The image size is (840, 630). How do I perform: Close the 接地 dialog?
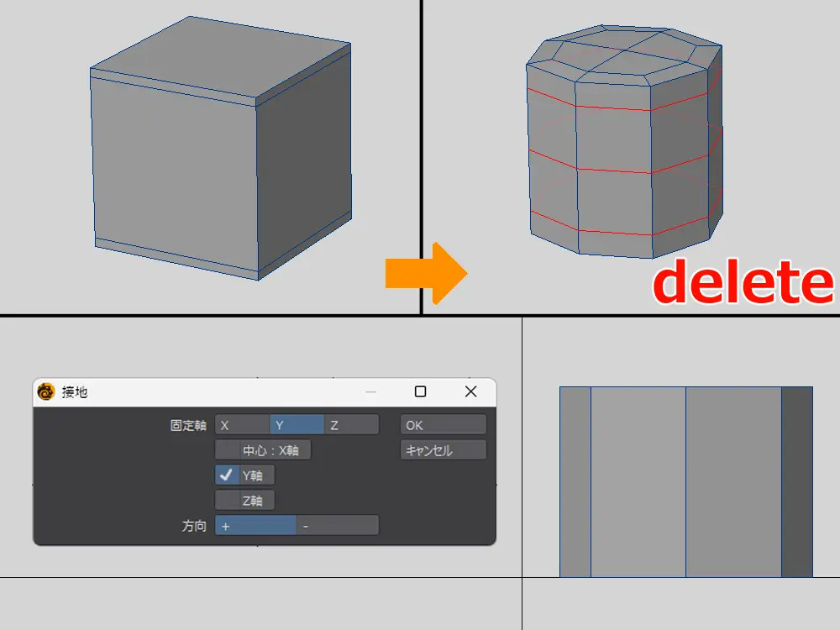tap(470, 391)
